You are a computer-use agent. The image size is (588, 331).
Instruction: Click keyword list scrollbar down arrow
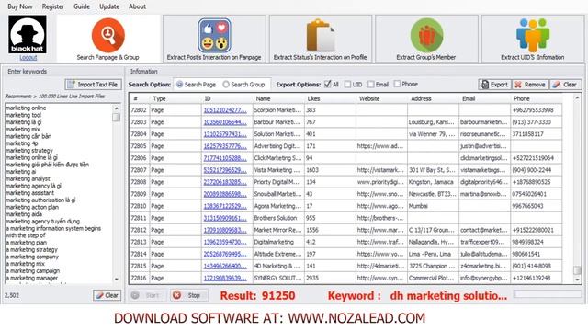click(117, 279)
